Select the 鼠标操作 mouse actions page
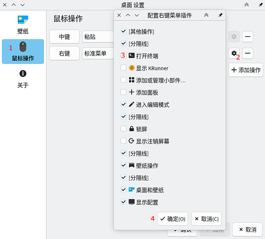265x239 pixels. [23, 52]
